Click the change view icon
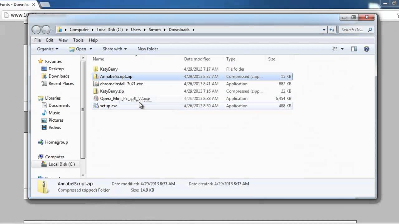 [334, 49]
